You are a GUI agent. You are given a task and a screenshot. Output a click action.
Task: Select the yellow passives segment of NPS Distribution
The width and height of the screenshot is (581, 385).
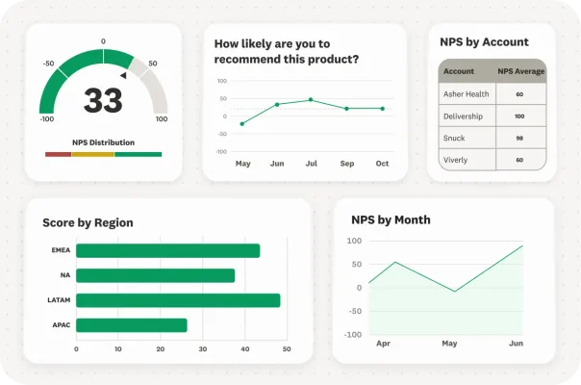(x=93, y=154)
